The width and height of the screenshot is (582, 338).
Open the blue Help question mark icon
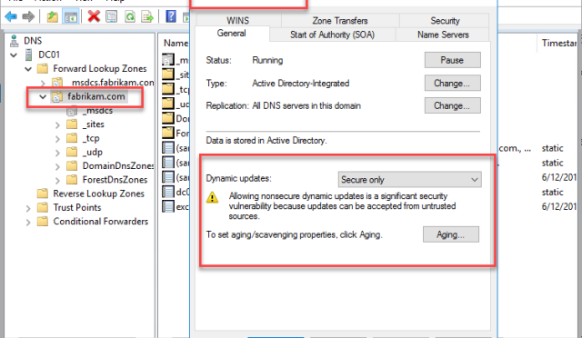pyautogui.click(x=171, y=16)
